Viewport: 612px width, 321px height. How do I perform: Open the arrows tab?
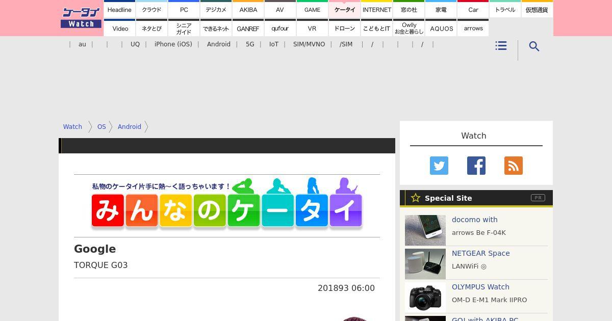click(473, 28)
